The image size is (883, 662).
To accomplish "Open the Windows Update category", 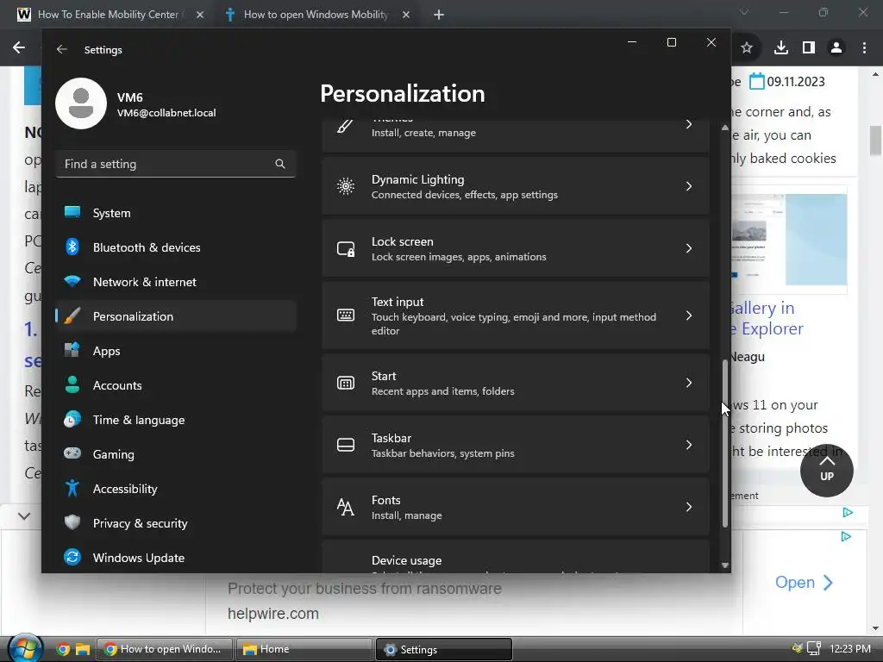I will [176, 558].
